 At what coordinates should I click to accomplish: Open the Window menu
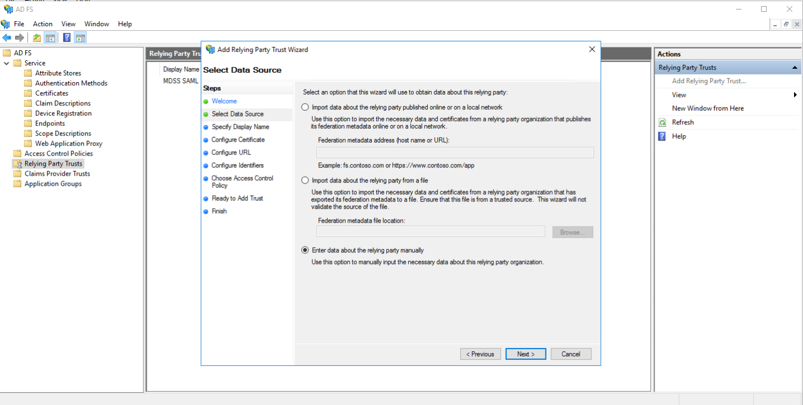tap(97, 24)
